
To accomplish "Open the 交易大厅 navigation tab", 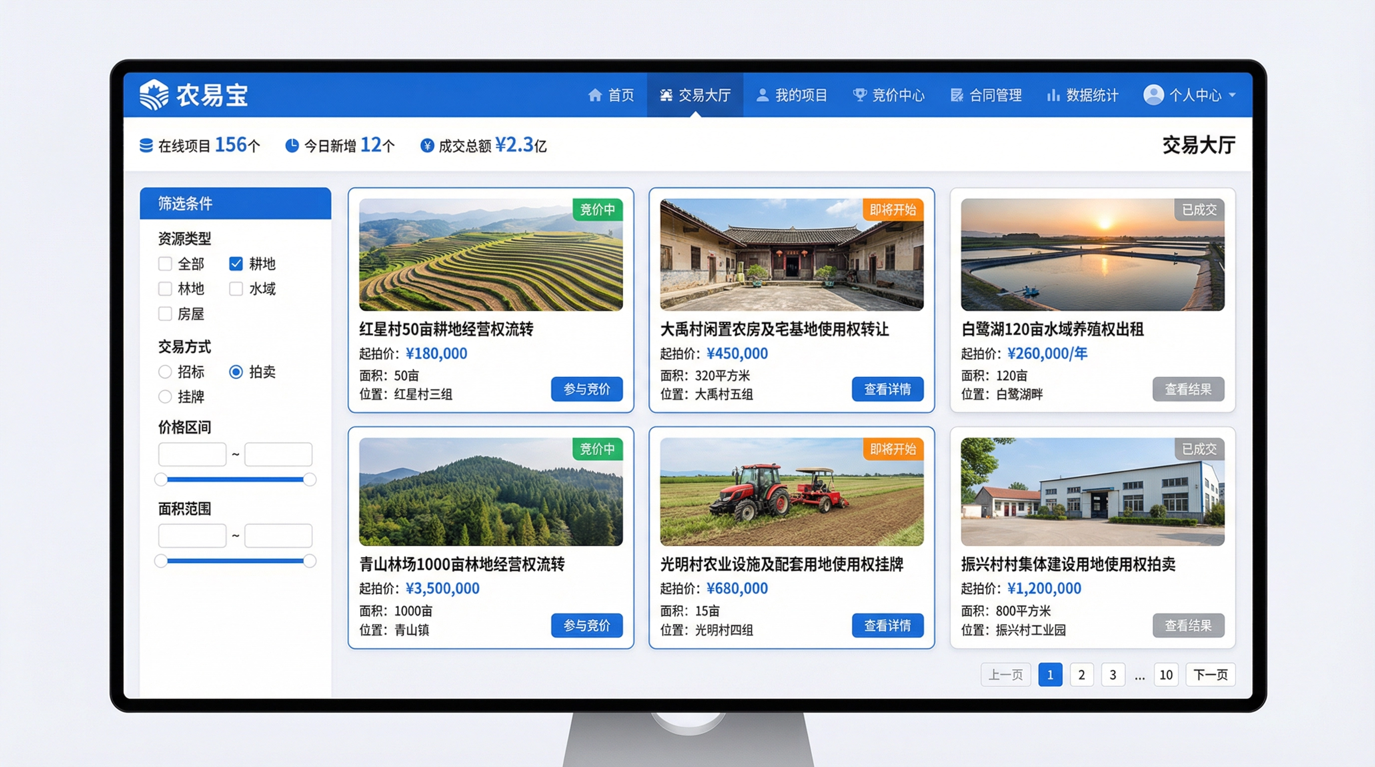I will click(695, 95).
